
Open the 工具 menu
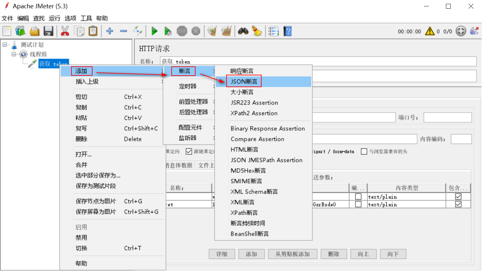86,18
